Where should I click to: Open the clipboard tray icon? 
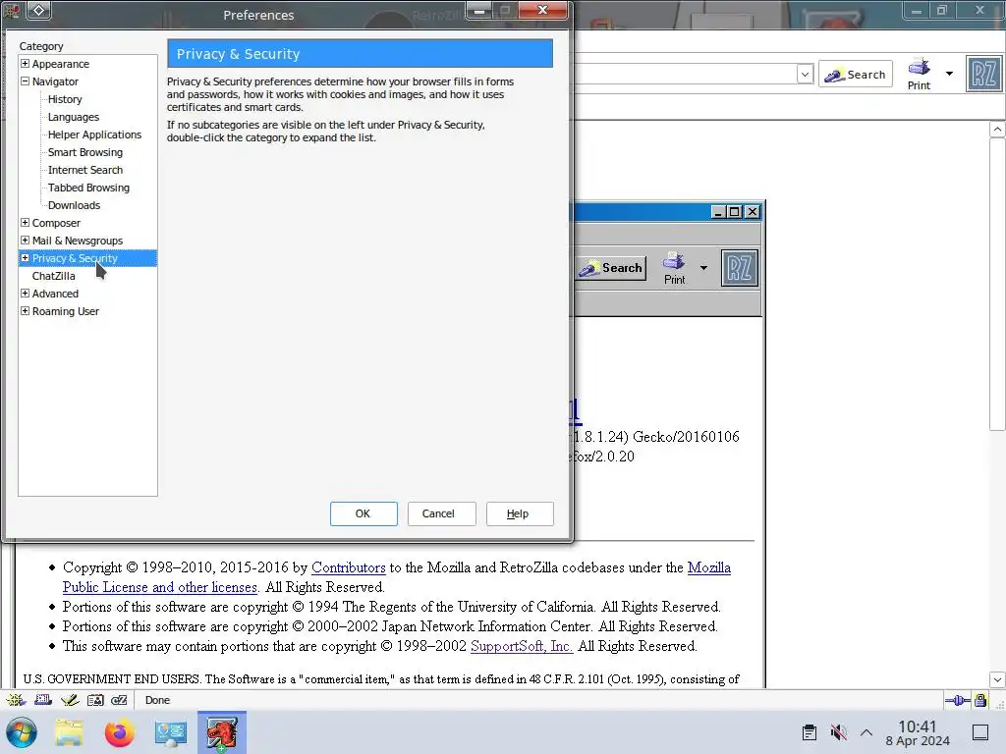810,732
